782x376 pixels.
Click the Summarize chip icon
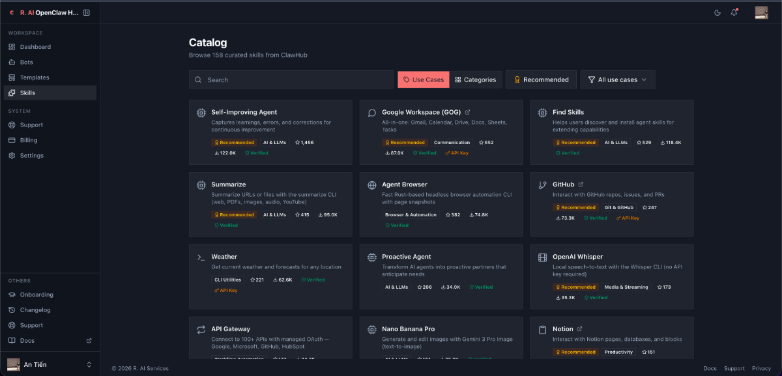click(x=201, y=185)
